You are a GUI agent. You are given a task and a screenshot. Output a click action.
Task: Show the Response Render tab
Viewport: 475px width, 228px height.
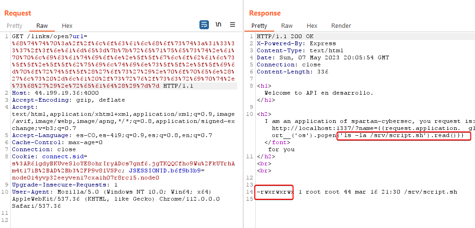341,26
